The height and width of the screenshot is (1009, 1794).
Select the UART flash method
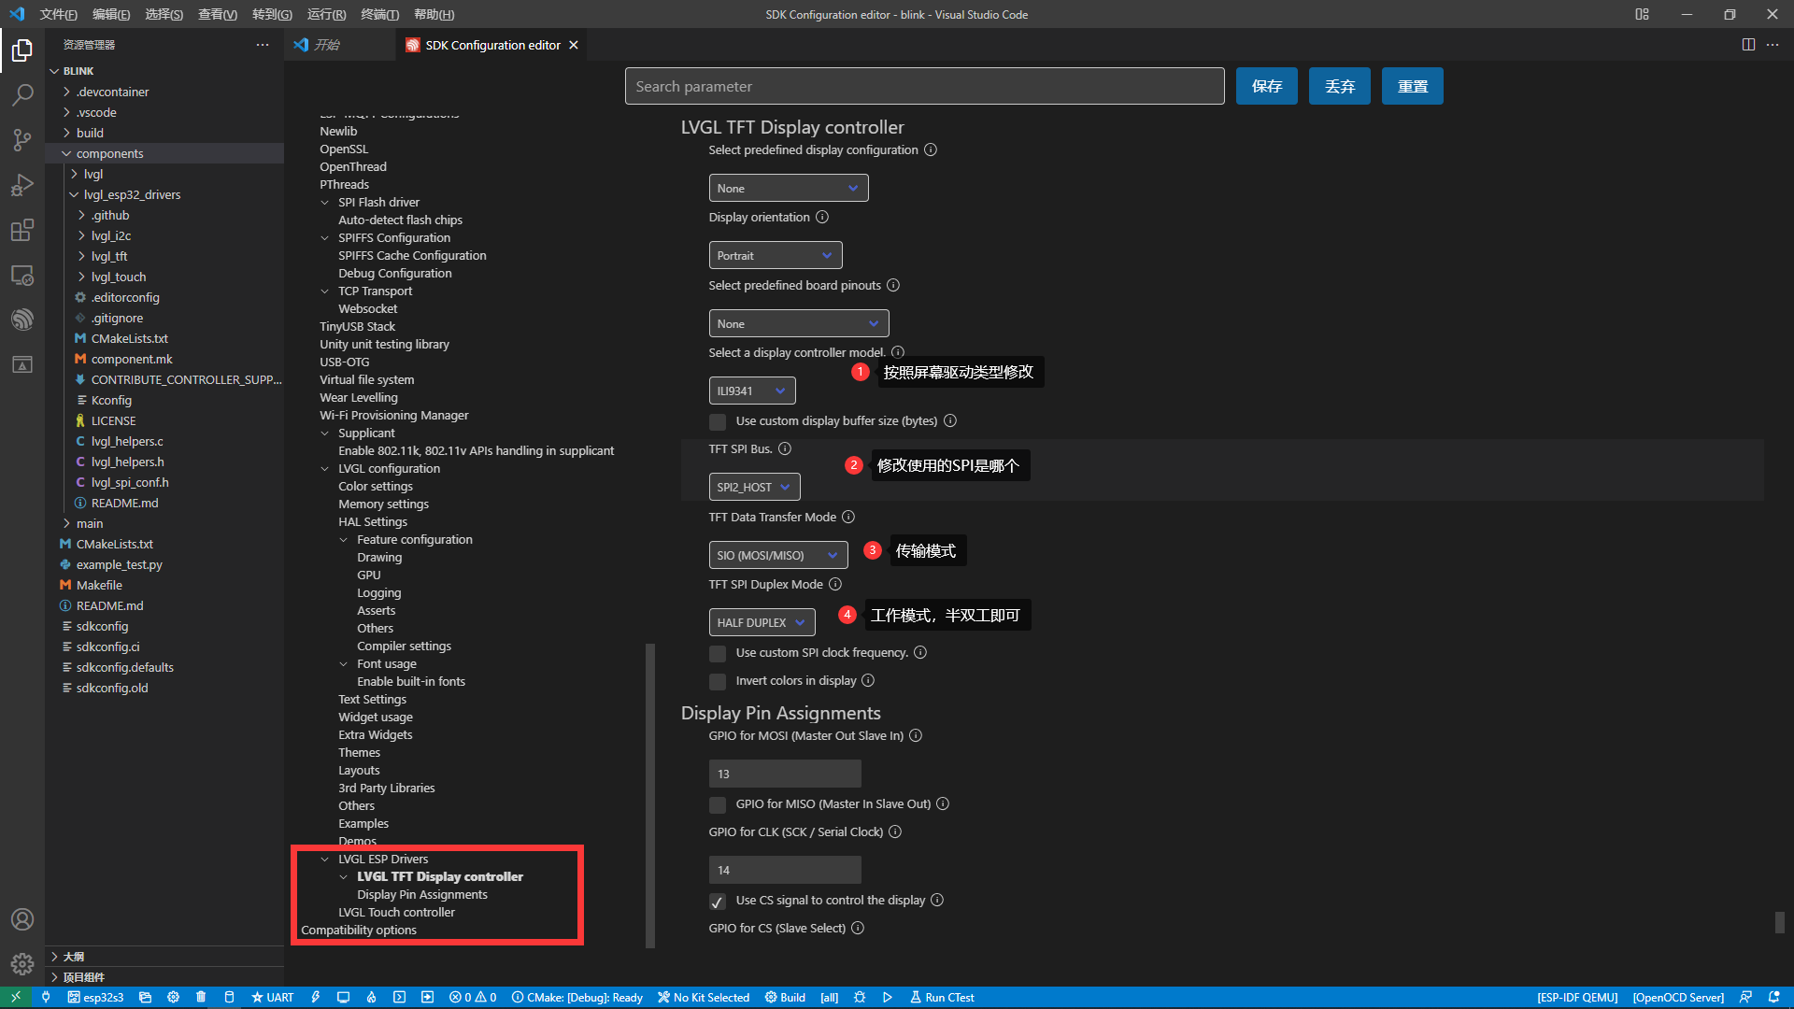pyautogui.click(x=272, y=997)
